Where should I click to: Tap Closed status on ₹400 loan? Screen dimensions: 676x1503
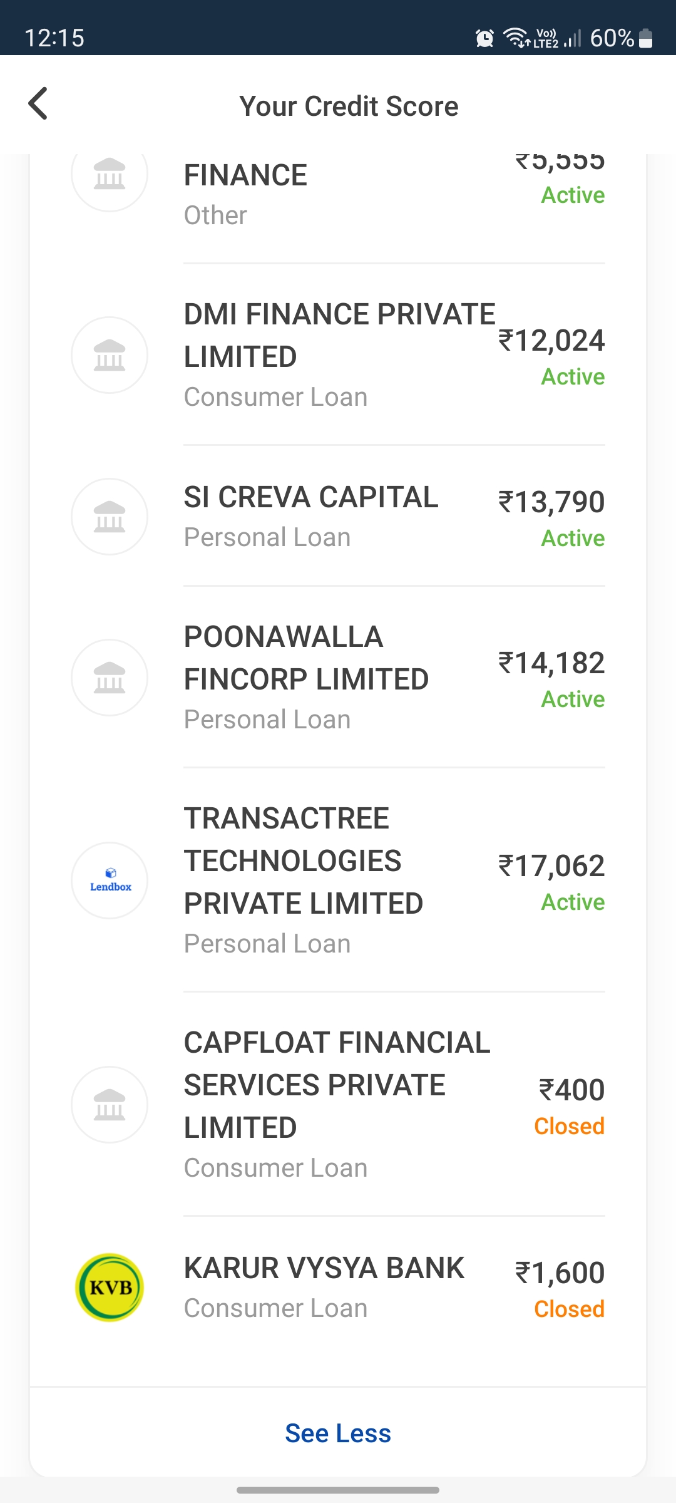click(x=569, y=1126)
